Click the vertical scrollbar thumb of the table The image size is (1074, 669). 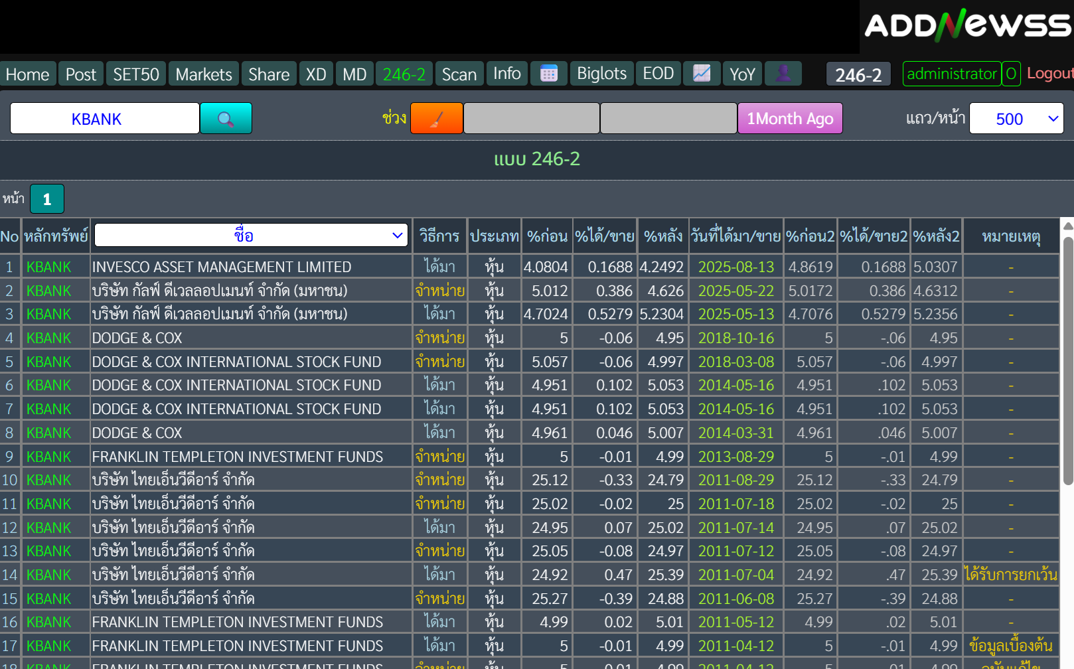(1068, 360)
